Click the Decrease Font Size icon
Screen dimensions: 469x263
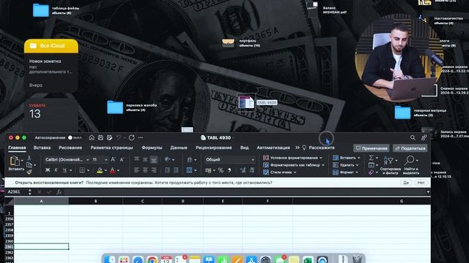pos(122,159)
